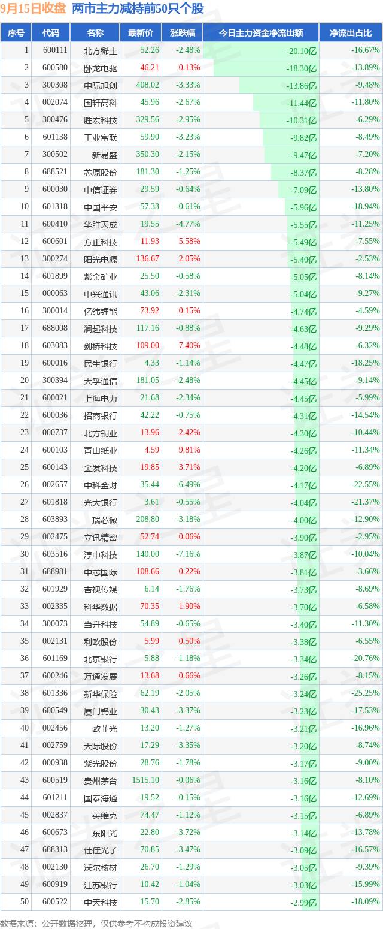Select the stock name 中芯国际

101,572
